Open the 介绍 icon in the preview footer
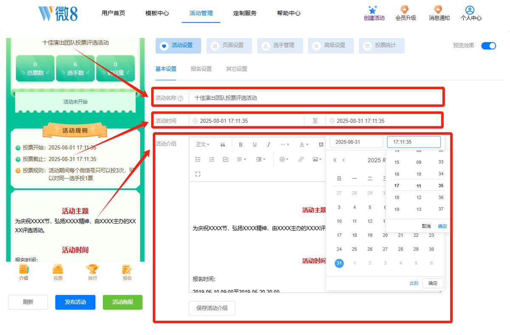This screenshot has height=335, width=510. 24,269
